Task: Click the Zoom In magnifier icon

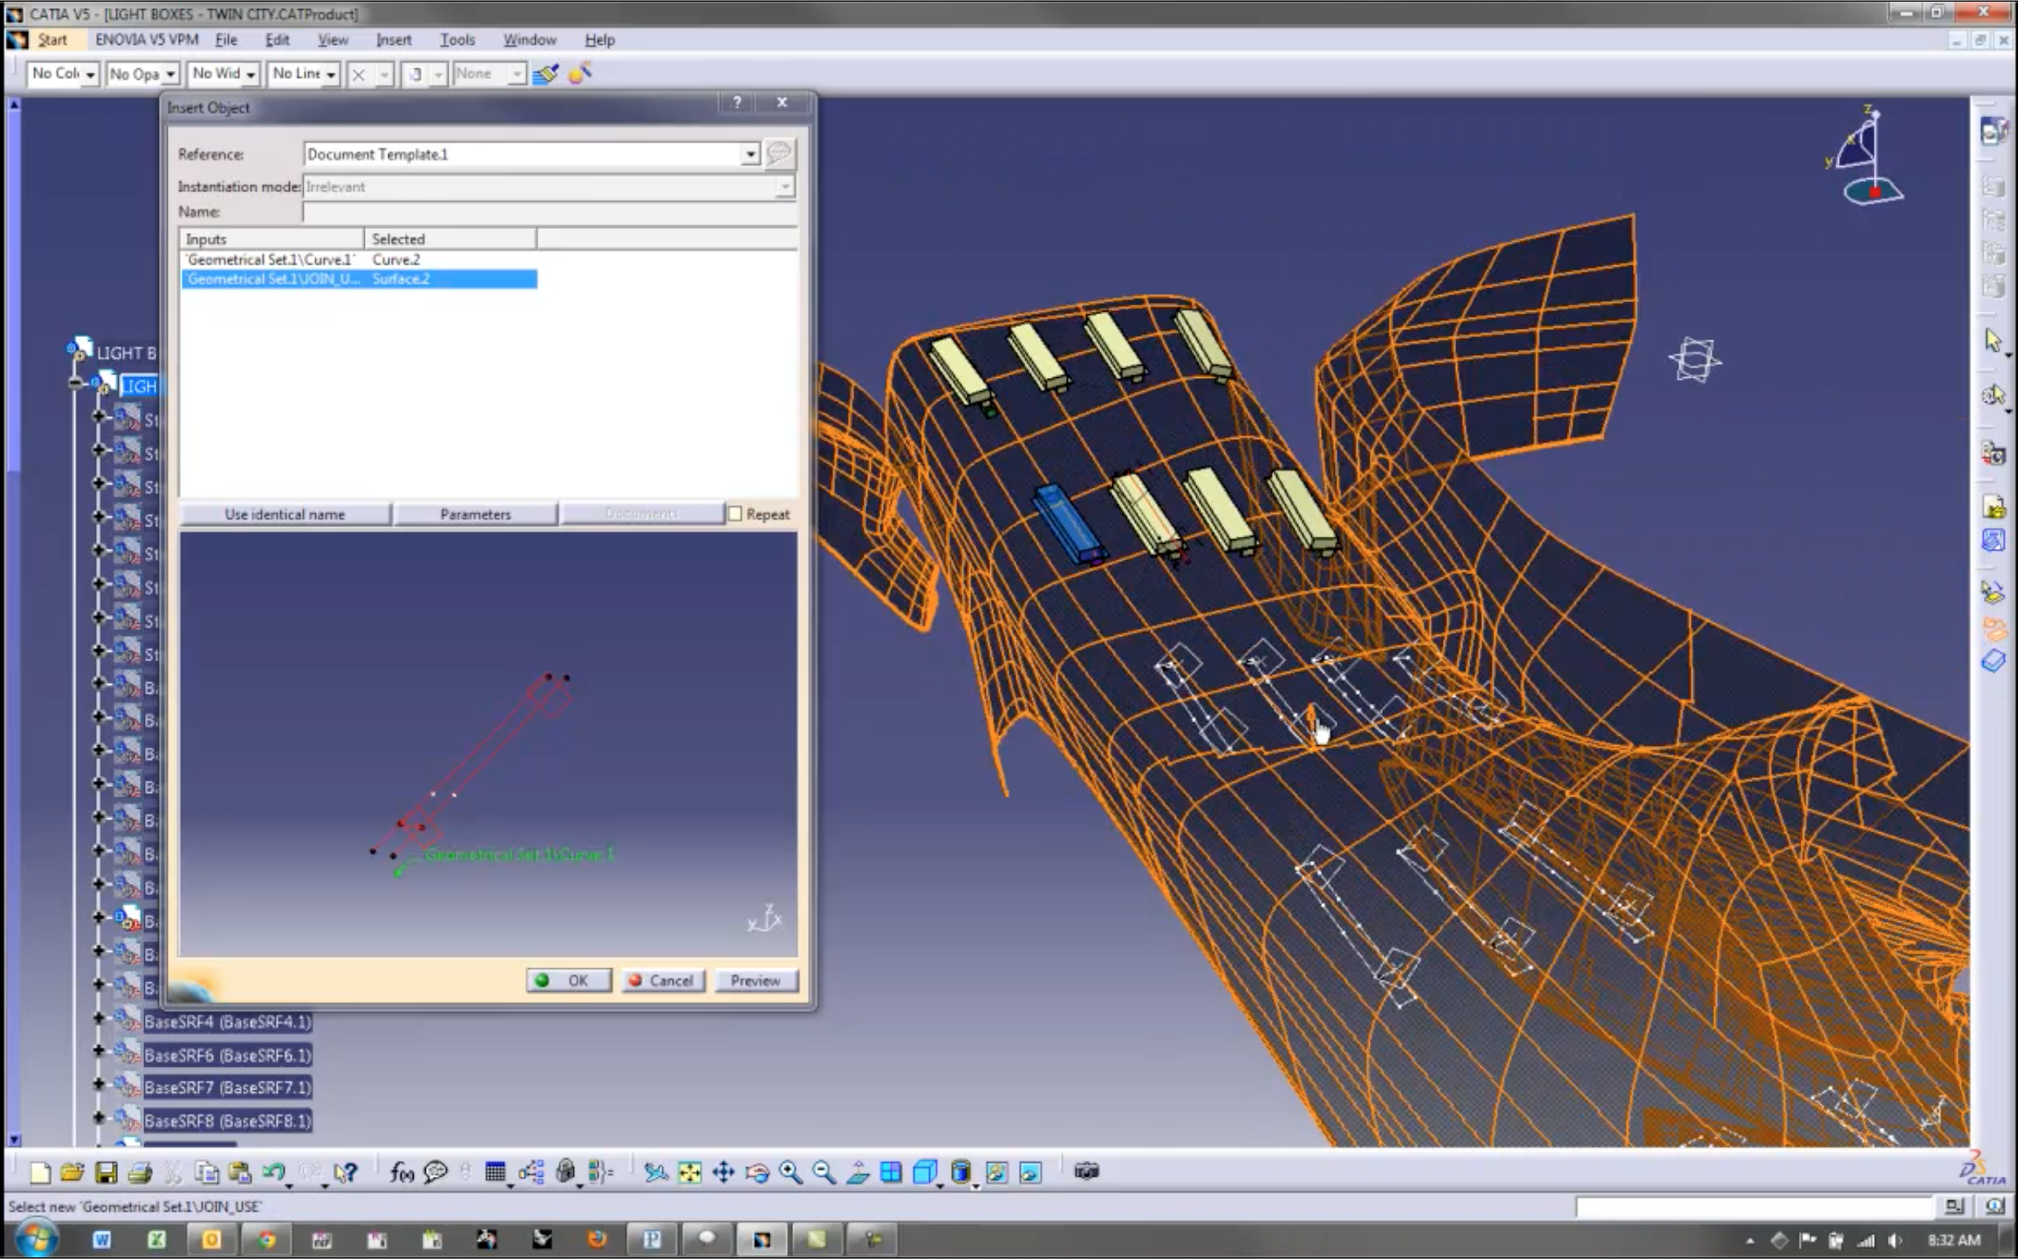Action: click(x=790, y=1173)
